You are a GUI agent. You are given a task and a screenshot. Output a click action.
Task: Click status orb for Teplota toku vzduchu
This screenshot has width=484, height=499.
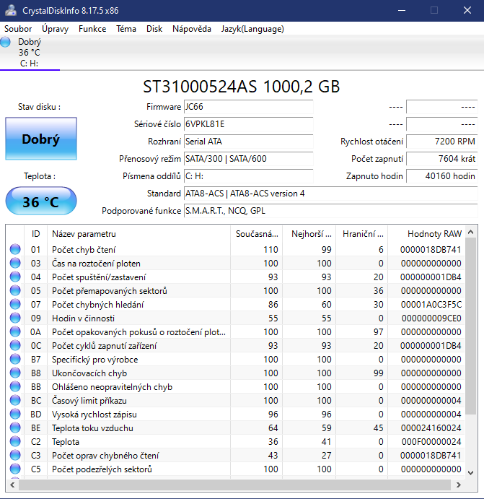(x=15, y=428)
